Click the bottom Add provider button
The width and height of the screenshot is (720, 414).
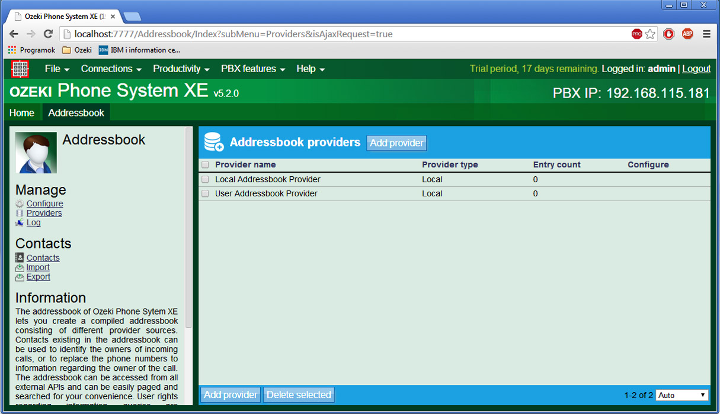click(x=231, y=394)
